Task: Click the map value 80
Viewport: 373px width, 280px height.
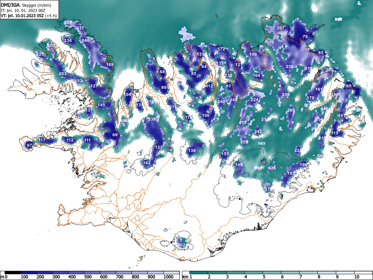Action: pyautogui.click(x=164, y=87)
